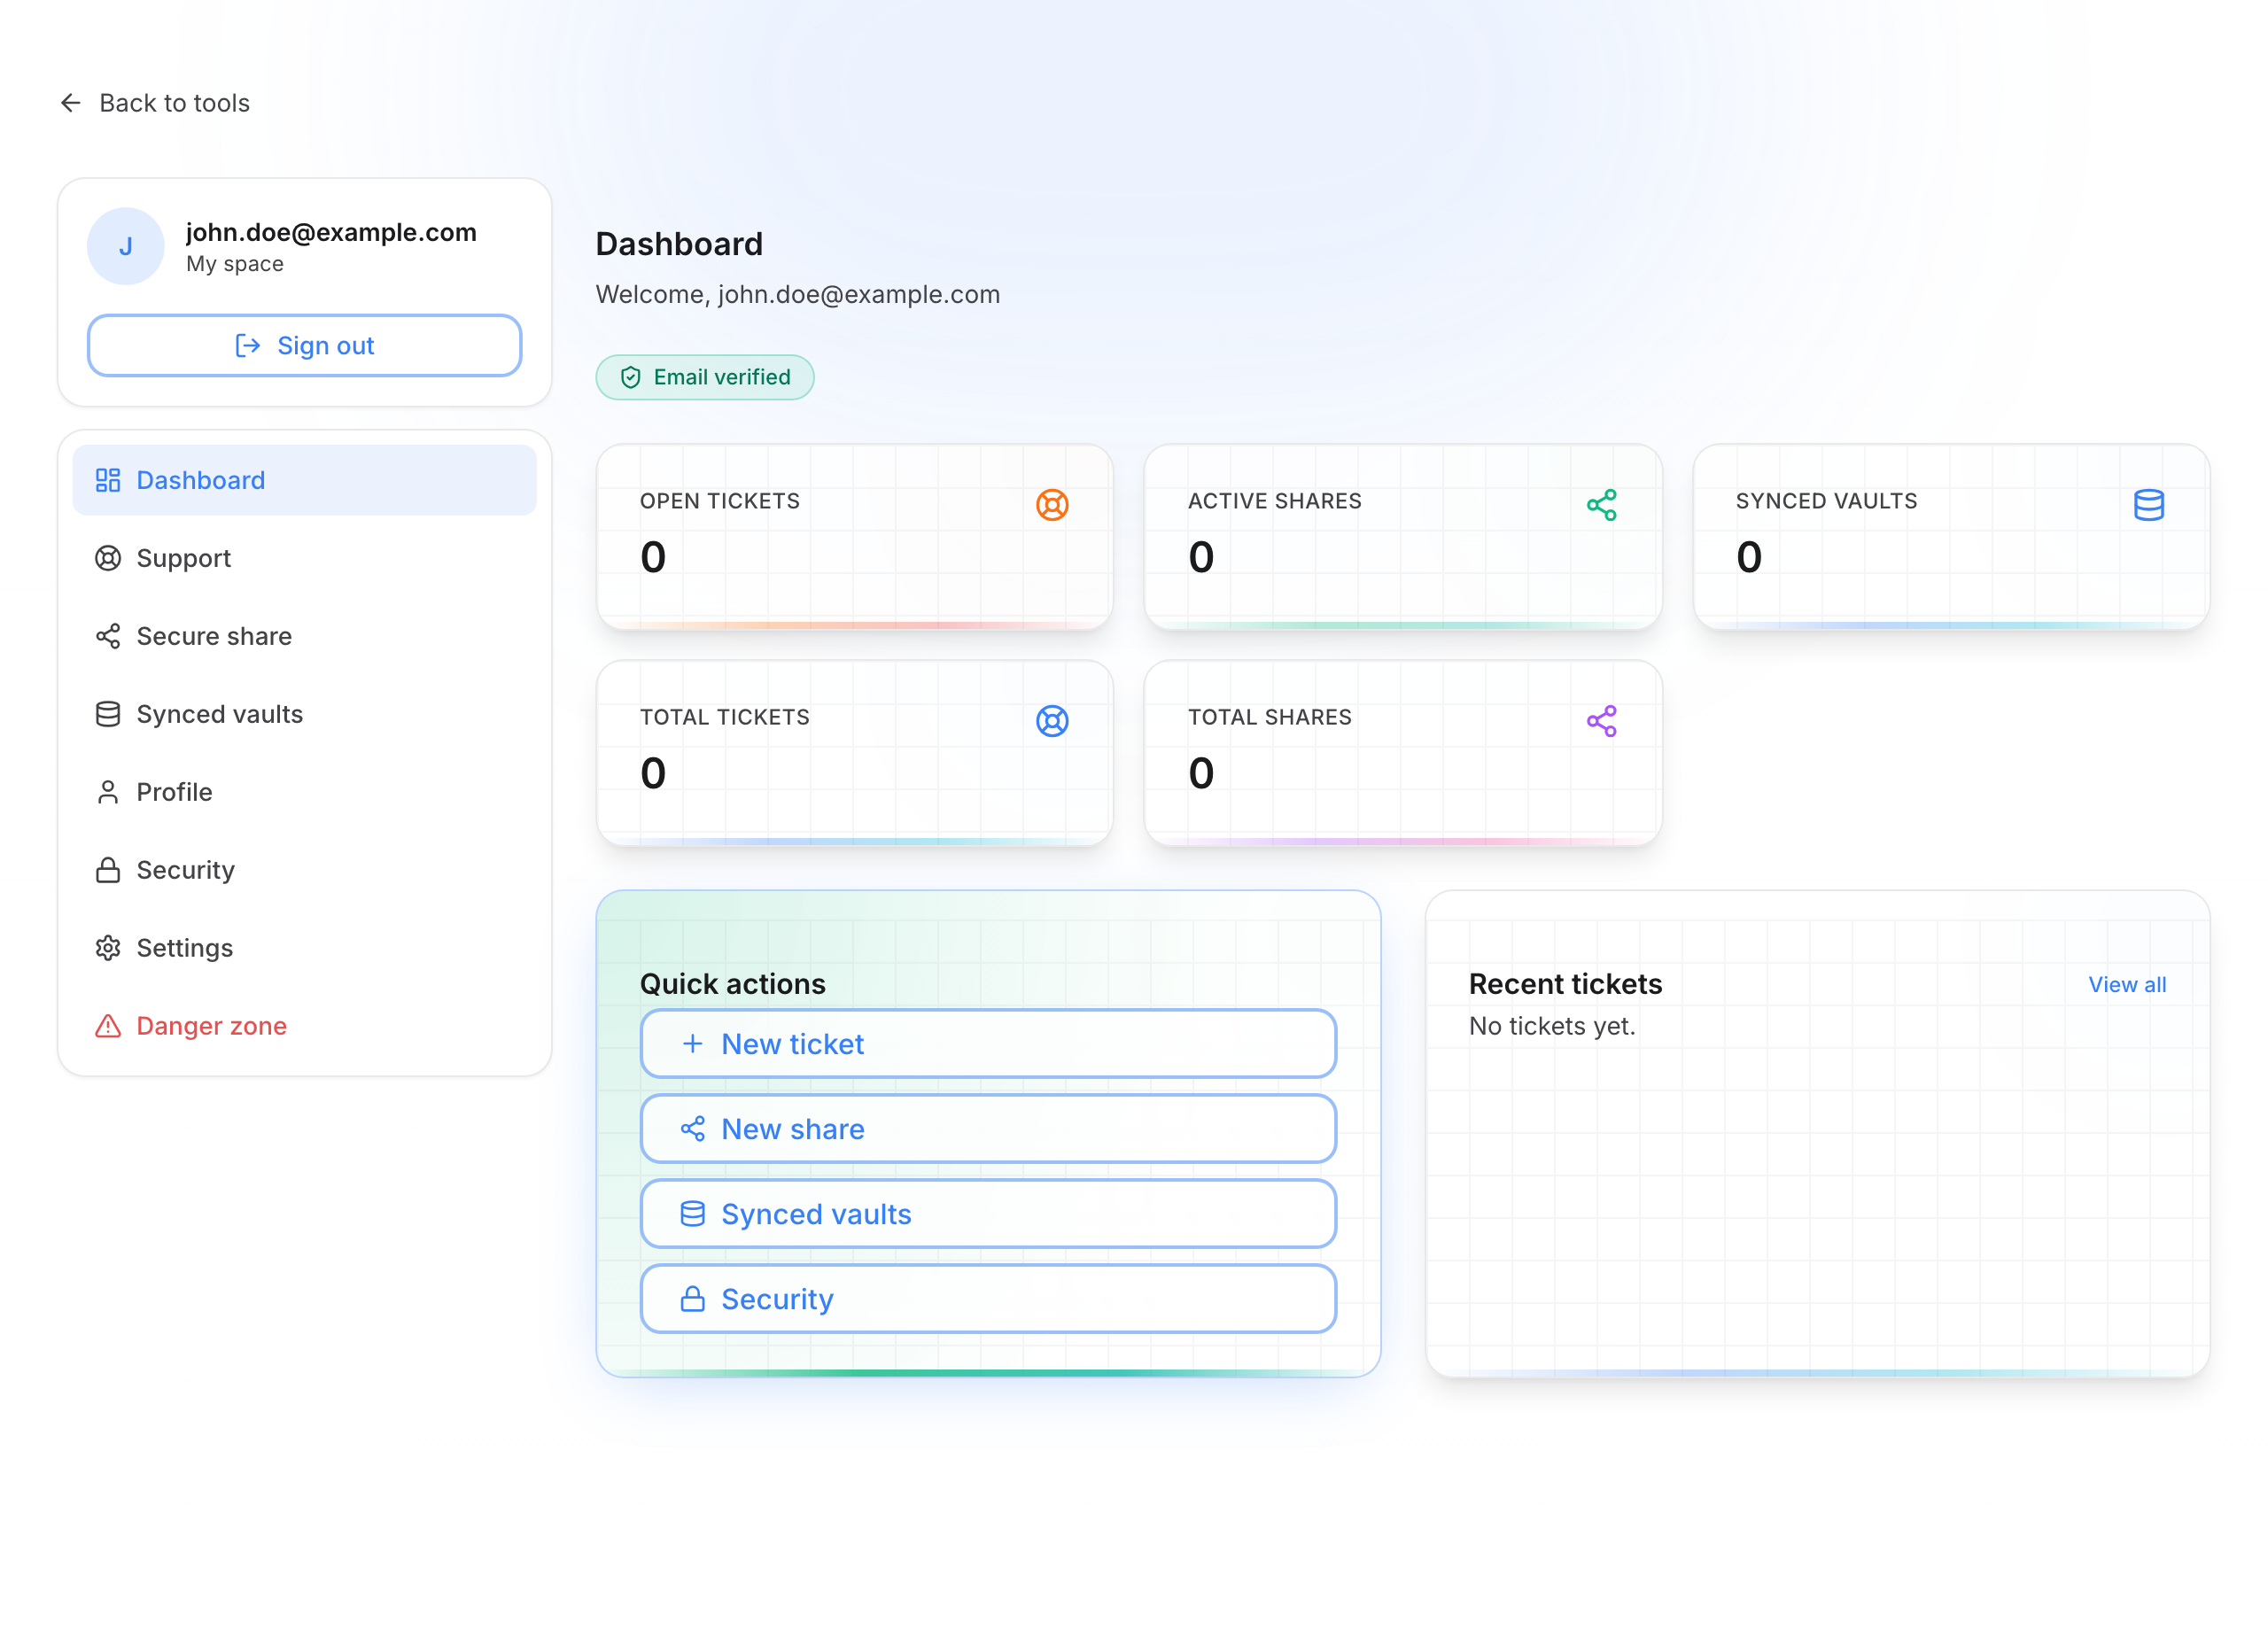This screenshot has height=1637, width=2268.
Task: Click the shield check icon in Email verified badge
Action: [631, 377]
